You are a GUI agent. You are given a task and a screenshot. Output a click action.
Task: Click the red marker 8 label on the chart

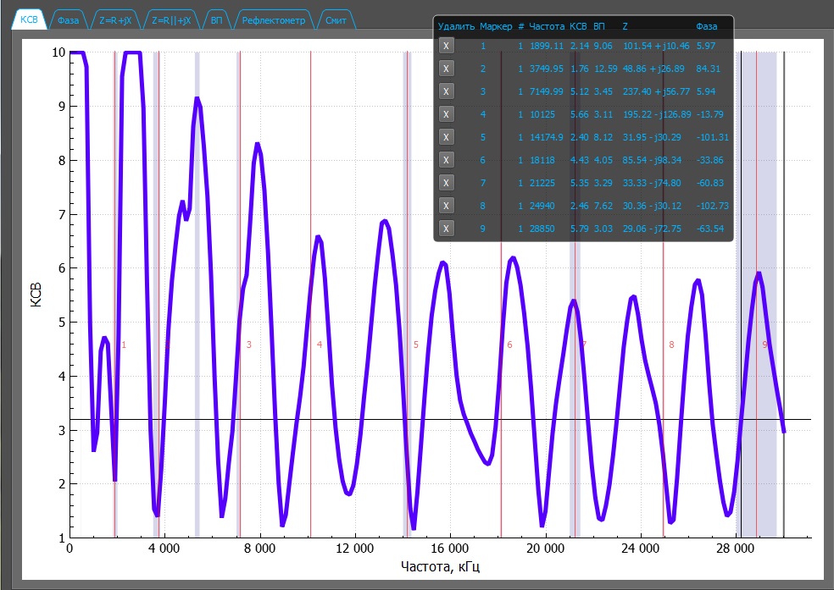[x=671, y=345]
